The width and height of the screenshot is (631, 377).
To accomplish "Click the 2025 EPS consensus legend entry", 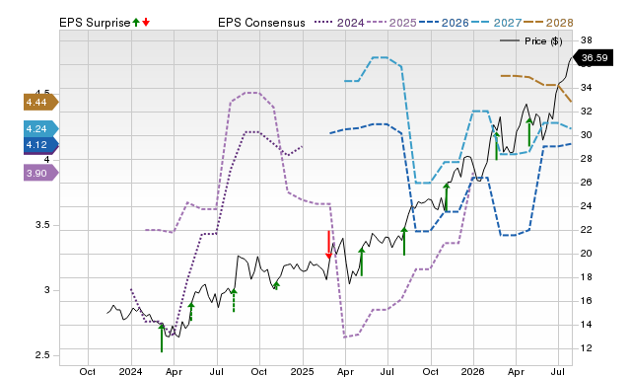I will (391, 23).
